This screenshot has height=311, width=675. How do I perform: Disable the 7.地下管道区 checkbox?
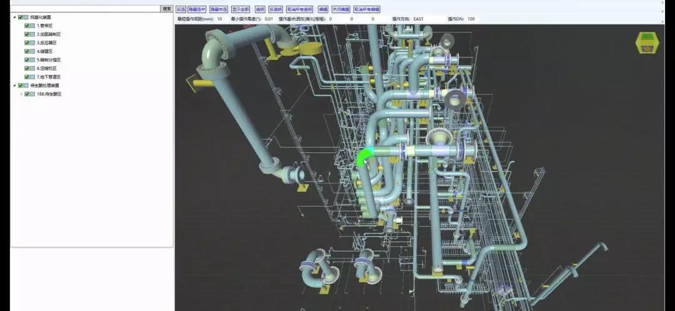coord(27,77)
